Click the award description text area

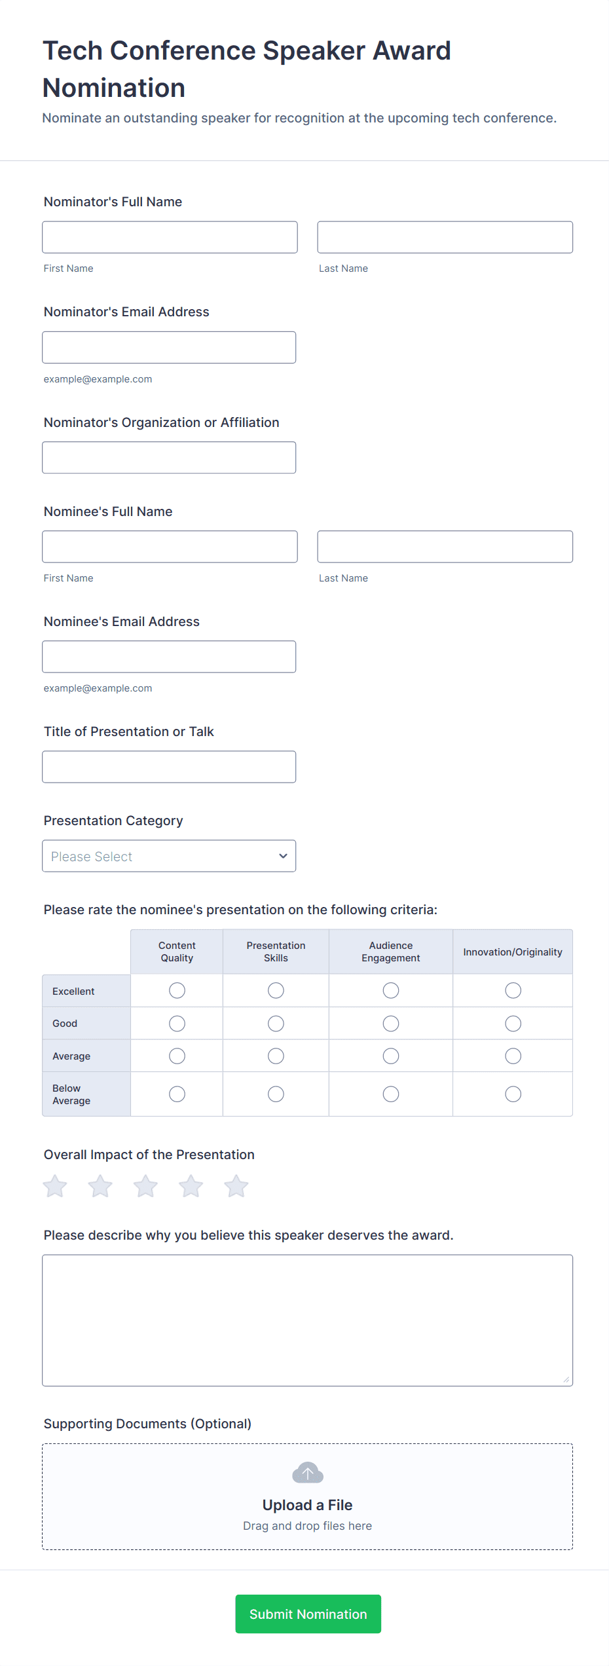tap(307, 1320)
